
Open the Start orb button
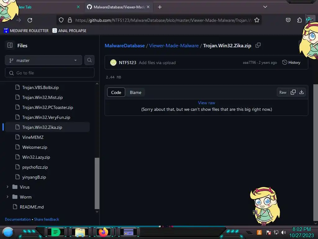coord(8,232)
